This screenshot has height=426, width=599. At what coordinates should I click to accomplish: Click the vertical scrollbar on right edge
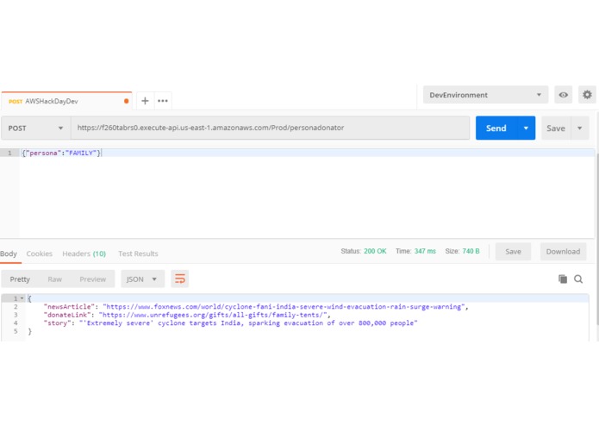597,237
